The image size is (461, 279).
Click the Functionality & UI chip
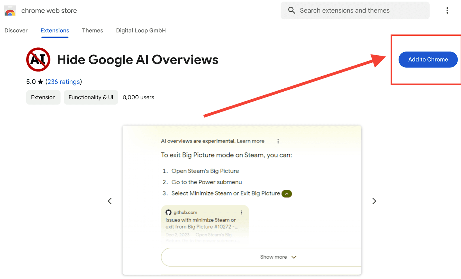(91, 97)
